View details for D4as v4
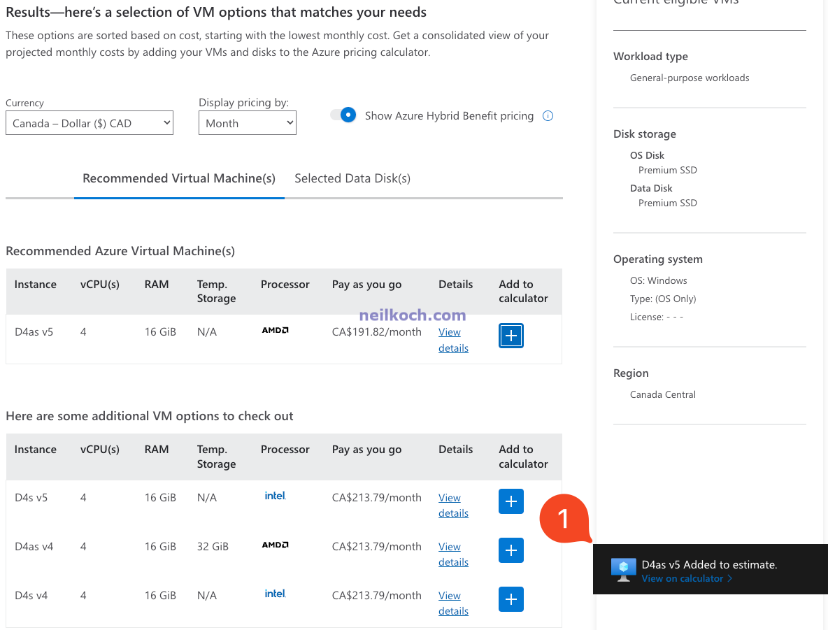 [x=453, y=554]
